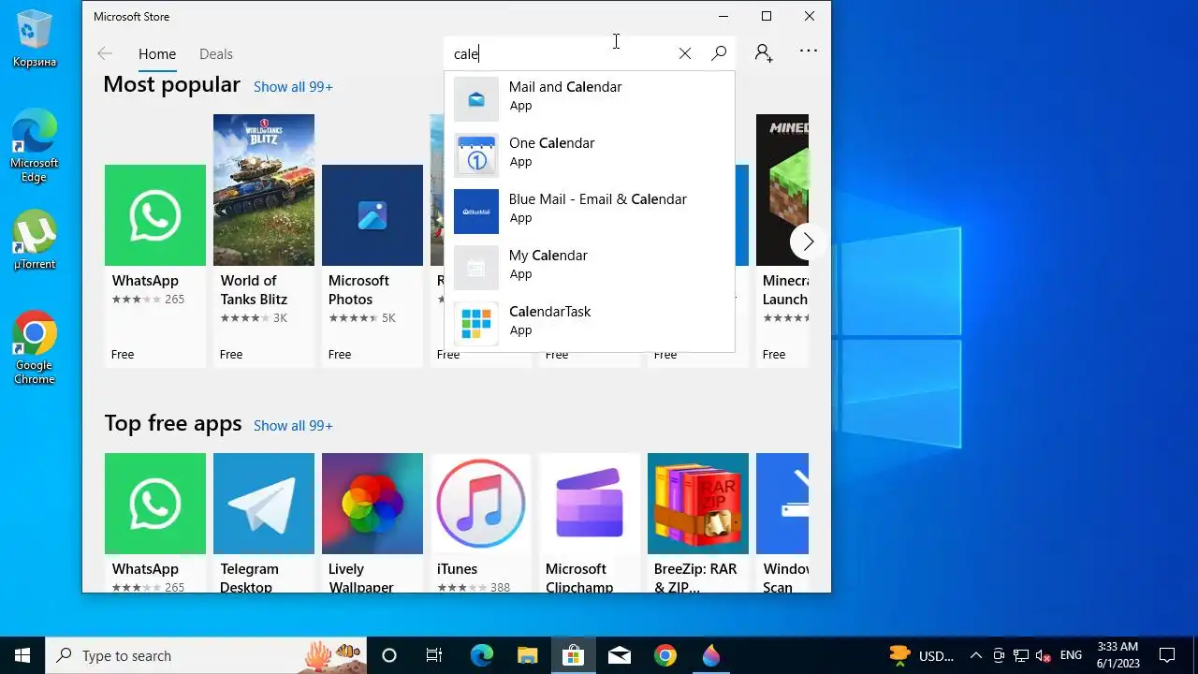Click 'One Calendar' suggestion text
This screenshot has width=1198, height=674.
(551, 143)
